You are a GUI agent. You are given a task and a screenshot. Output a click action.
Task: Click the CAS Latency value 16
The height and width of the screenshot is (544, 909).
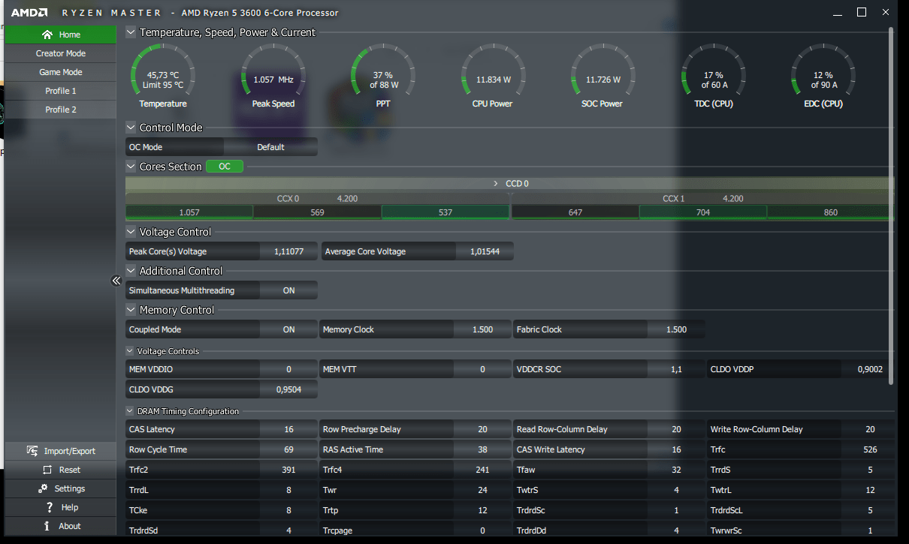pos(288,429)
